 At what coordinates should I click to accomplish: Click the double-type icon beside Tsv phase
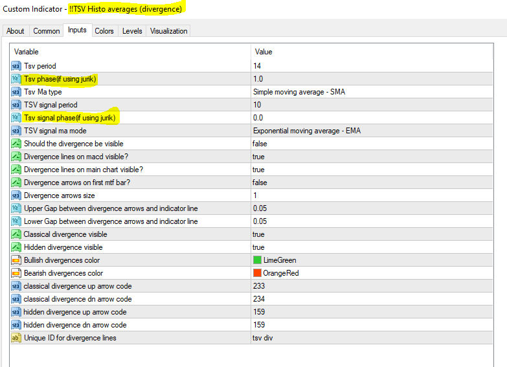pyautogui.click(x=16, y=79)
